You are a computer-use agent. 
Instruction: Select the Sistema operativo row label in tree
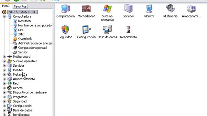click(x=25, y=61)
